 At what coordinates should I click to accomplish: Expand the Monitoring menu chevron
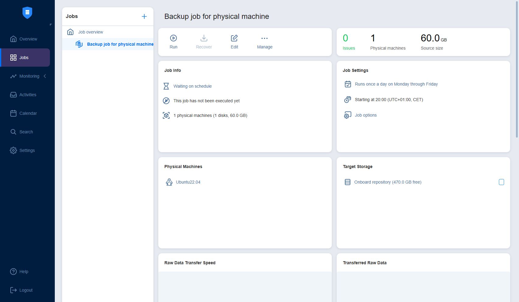click(45, 76)
